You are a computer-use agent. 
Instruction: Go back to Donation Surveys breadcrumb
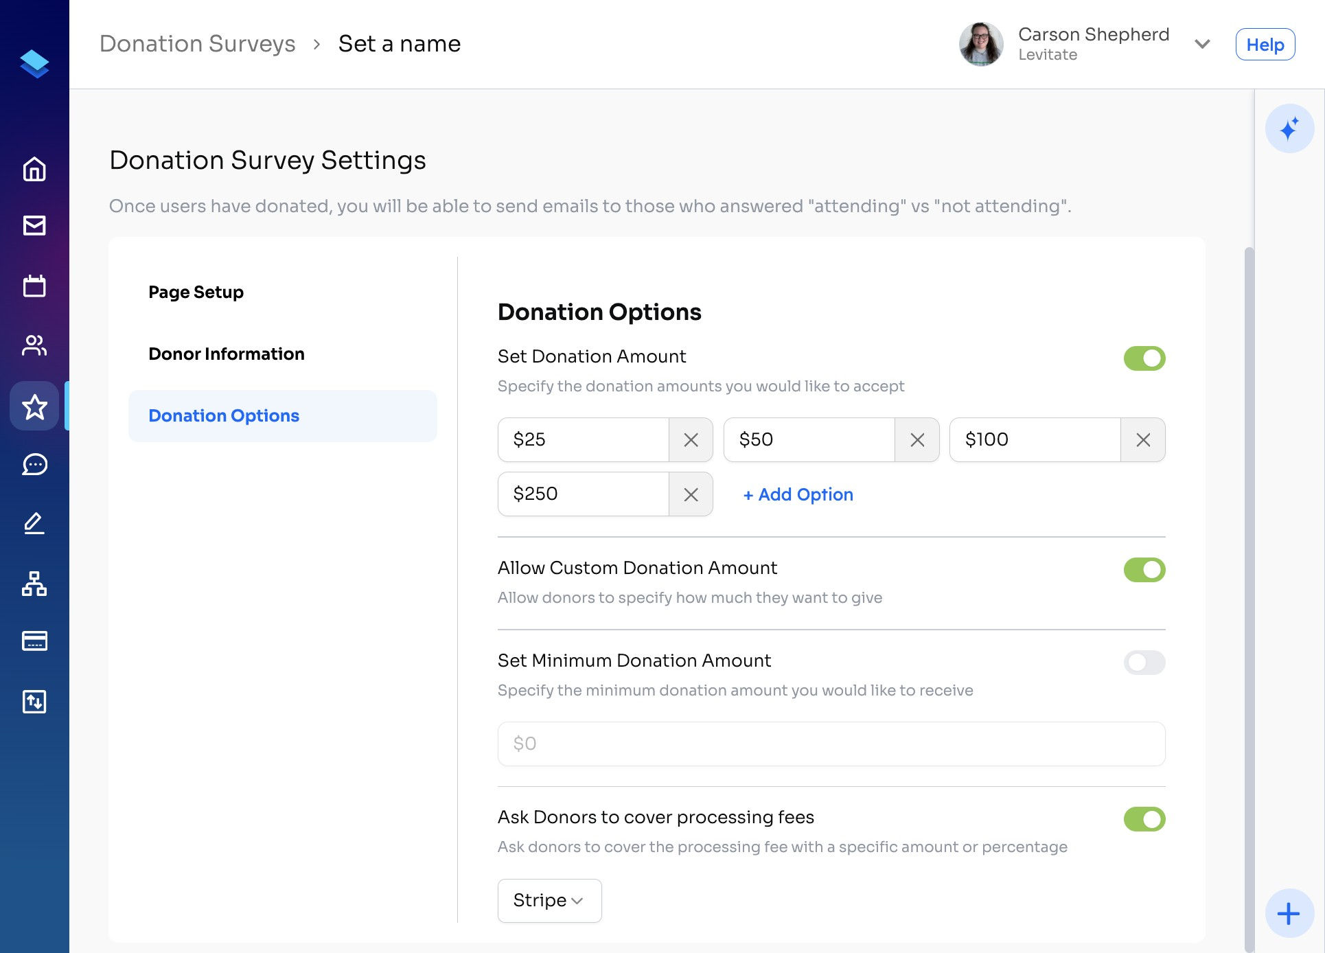(x=198, y=44)
